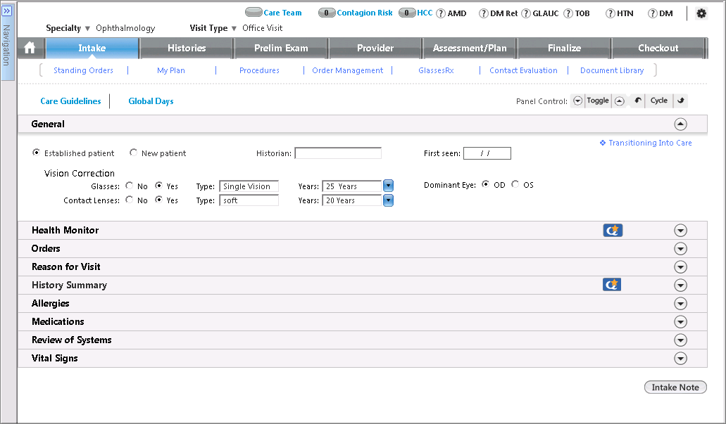Click the Cycle next panel arrow
The height and width of the screenshot is (424, 726).
tap(681, 101)
